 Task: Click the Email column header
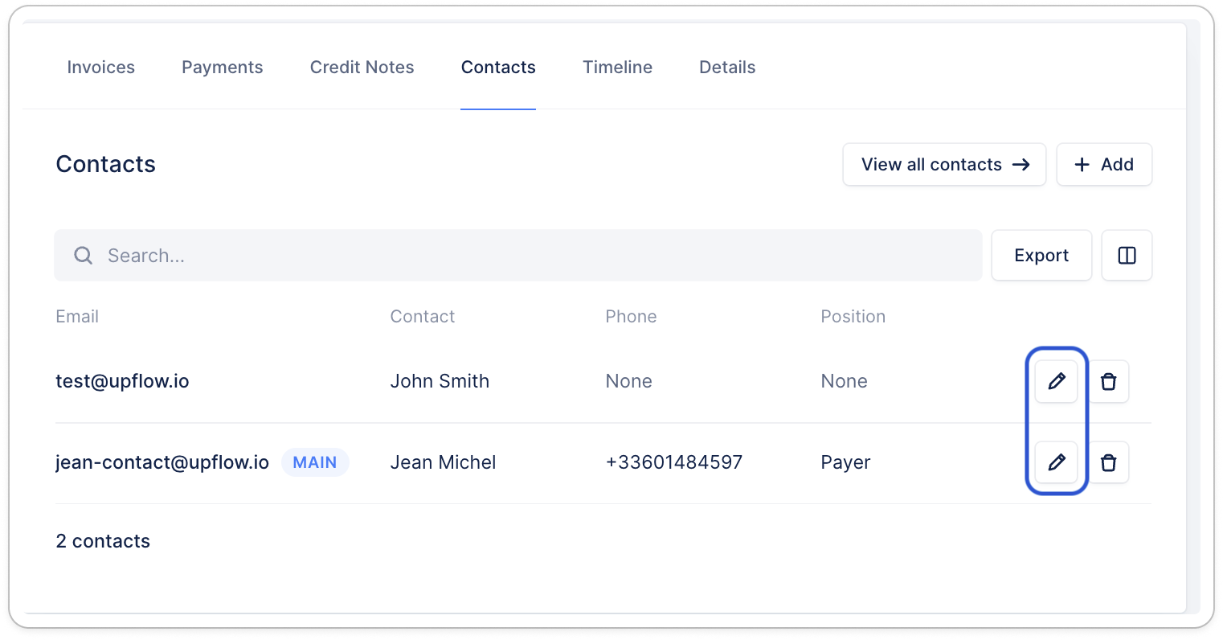click(x=77, y=317)
